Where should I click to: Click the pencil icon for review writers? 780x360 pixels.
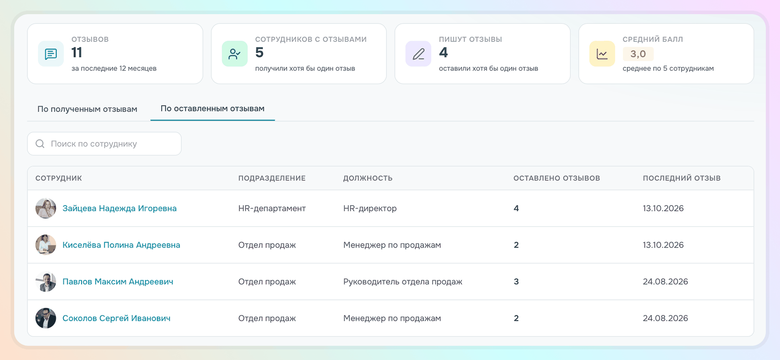point(418,54)
